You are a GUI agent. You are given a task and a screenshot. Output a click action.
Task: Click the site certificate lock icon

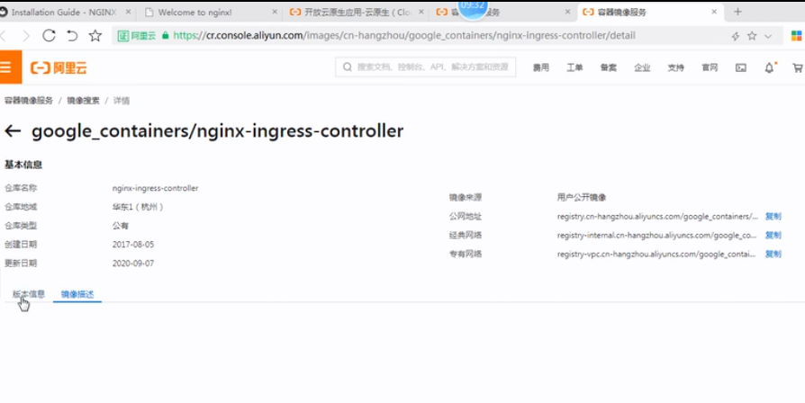[x=166, y=35]
